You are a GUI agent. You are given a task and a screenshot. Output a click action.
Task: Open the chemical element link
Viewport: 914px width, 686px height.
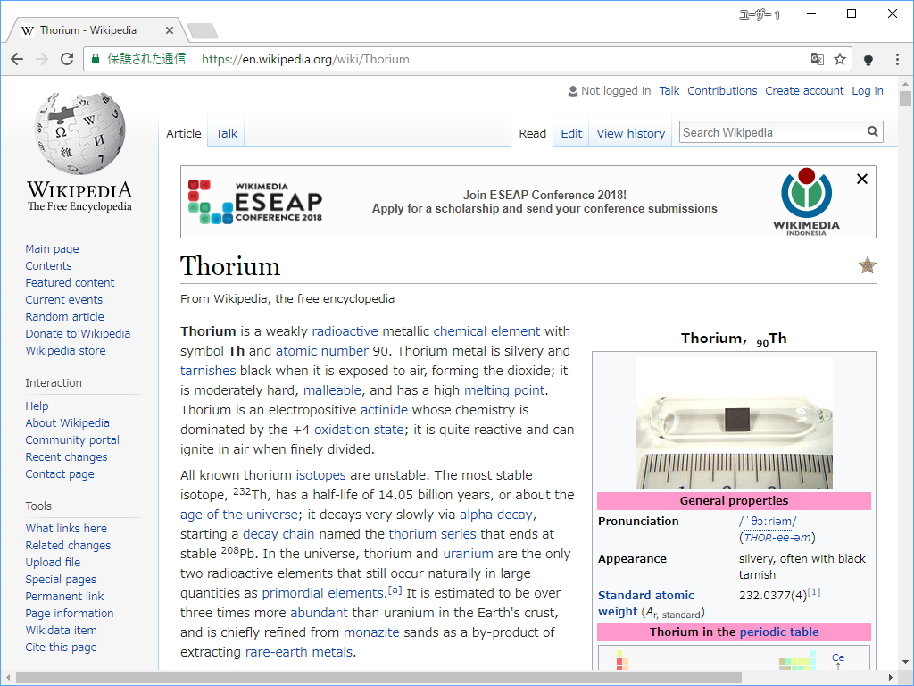[486, 331]
